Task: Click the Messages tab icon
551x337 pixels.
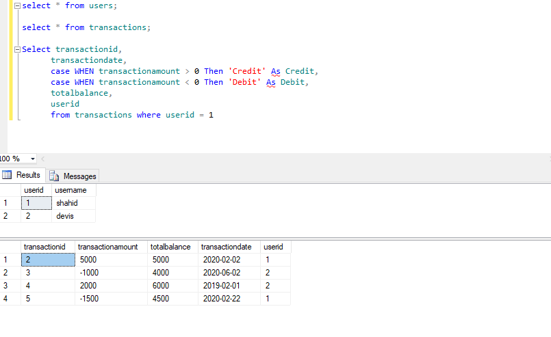Action: click(54, 176)
